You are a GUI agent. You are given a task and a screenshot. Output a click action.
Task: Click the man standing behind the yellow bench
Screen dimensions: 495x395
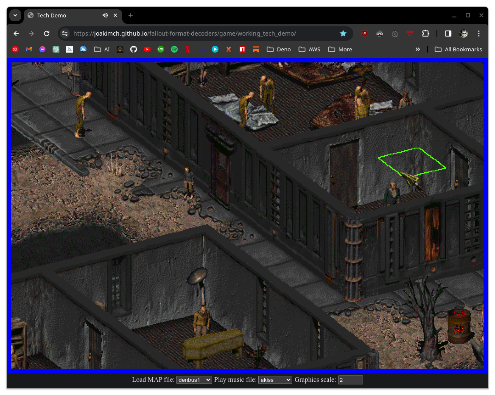201,320
